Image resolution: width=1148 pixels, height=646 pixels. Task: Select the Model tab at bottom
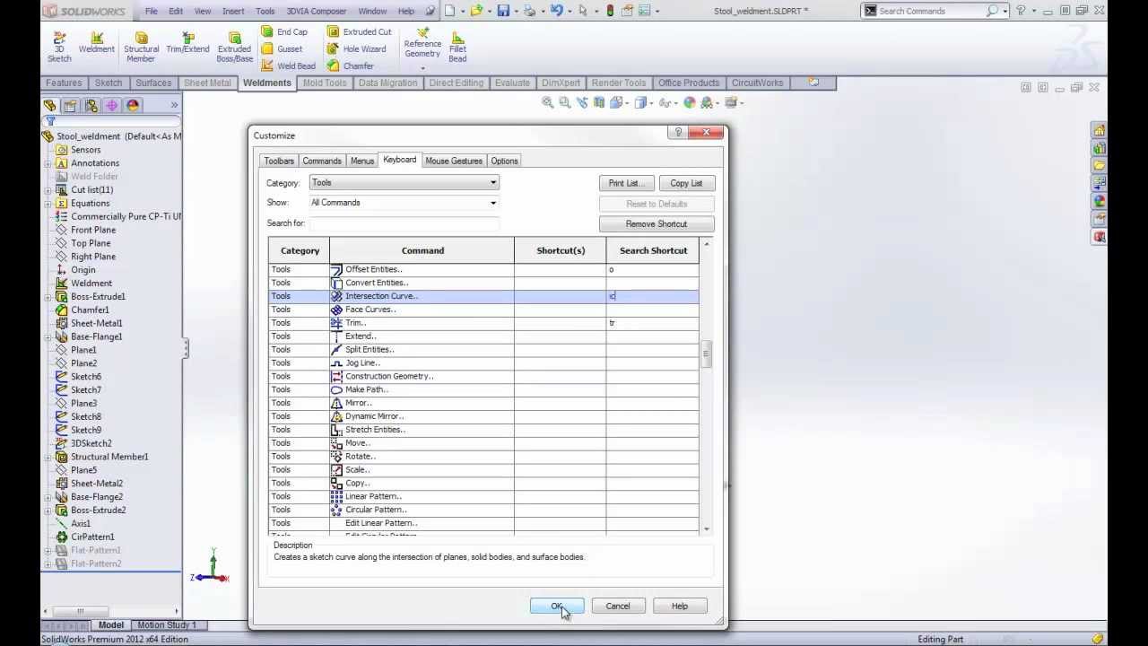click(x=111, y=625)
